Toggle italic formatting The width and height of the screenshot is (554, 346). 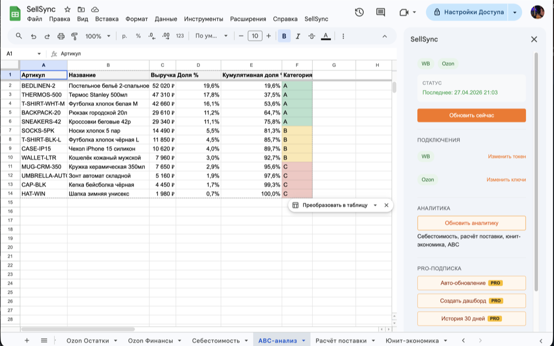pos(298,36)
